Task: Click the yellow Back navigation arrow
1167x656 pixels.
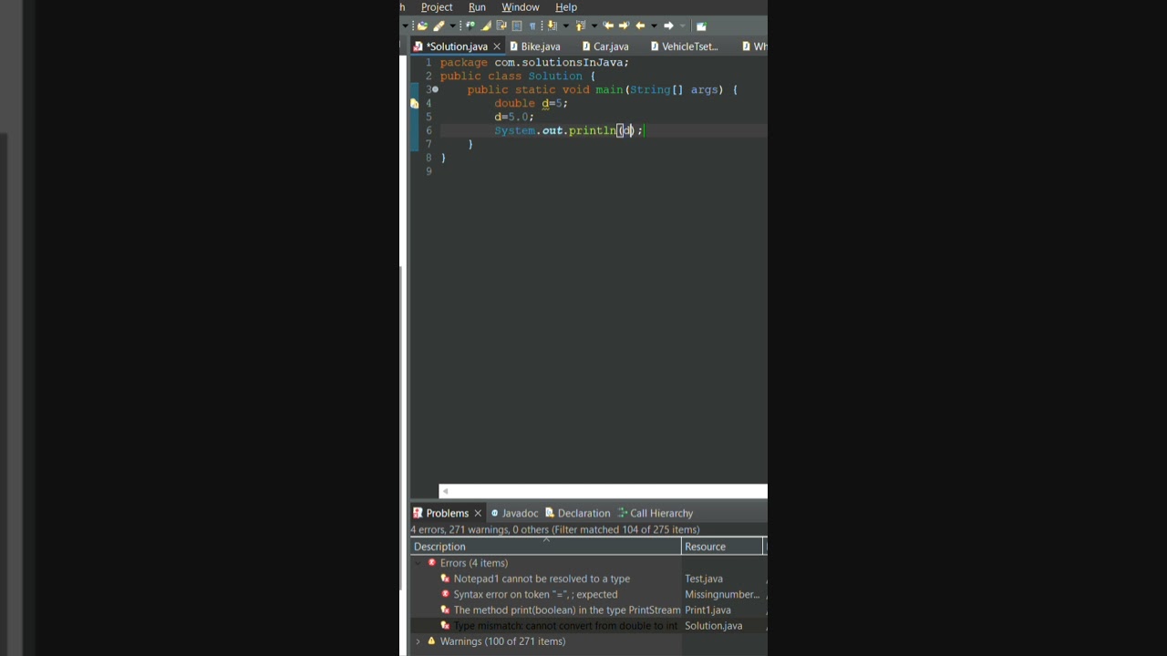Action: [x=640, y=26]
